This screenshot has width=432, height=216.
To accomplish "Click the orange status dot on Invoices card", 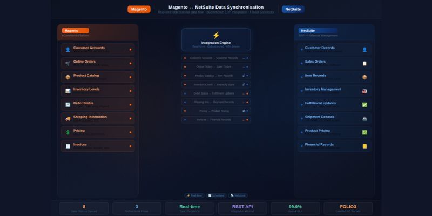I will [130, 146].
